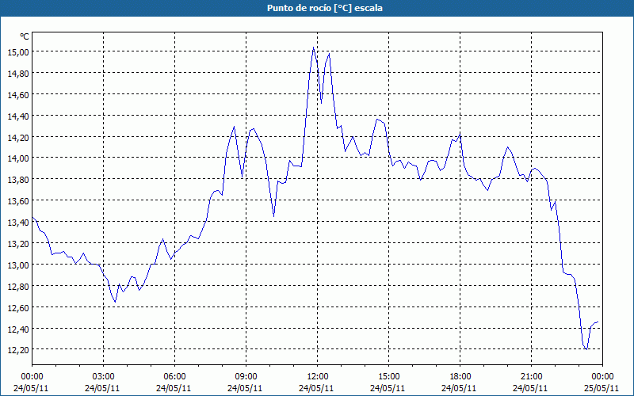The image size is (634, 396).
Task: Click the 03:00 time axis label
Action: 104,377
